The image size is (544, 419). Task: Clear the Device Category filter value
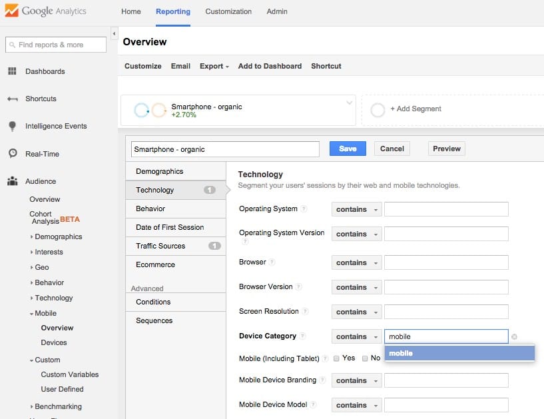click(514, 337)
